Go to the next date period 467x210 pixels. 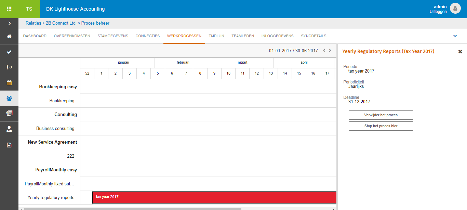tap(330, 51)
